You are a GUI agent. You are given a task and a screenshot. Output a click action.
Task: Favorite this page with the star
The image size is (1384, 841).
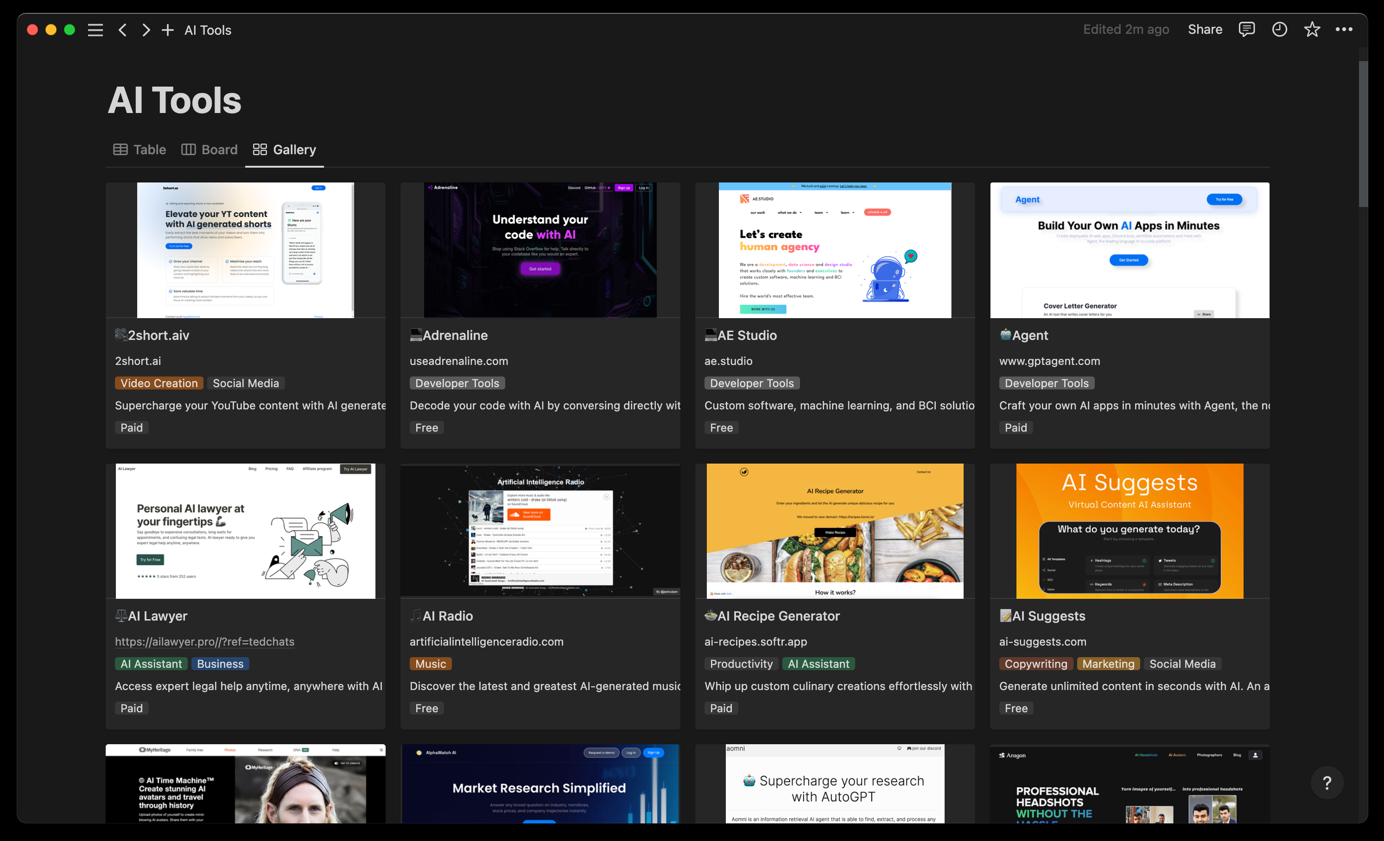[1312, 29]
